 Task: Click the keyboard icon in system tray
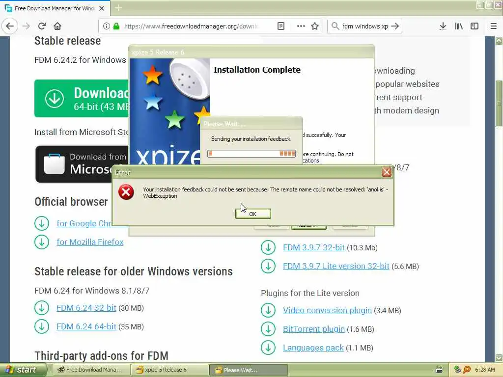[439, 370]
